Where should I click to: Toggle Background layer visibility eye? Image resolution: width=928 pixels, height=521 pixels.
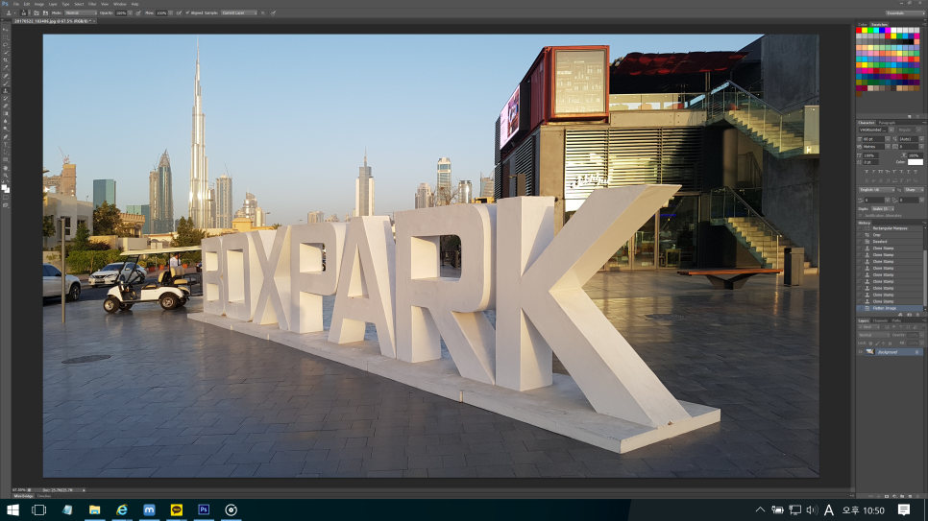coord(861,352)
